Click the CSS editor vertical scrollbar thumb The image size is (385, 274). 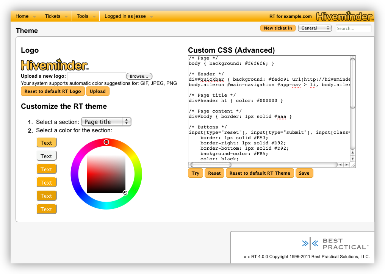click(x=352, y=83)
